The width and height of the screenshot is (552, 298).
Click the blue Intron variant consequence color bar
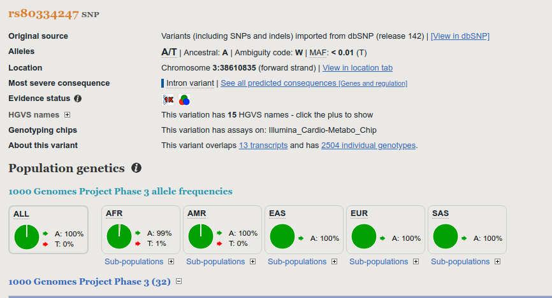[x=163, y=83]
